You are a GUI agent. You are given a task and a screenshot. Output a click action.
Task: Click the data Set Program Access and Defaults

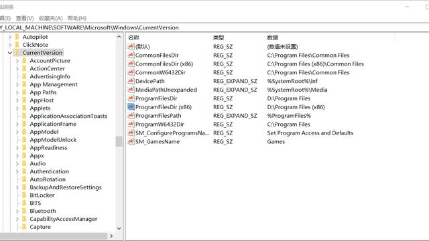click(x=310, y=133)
